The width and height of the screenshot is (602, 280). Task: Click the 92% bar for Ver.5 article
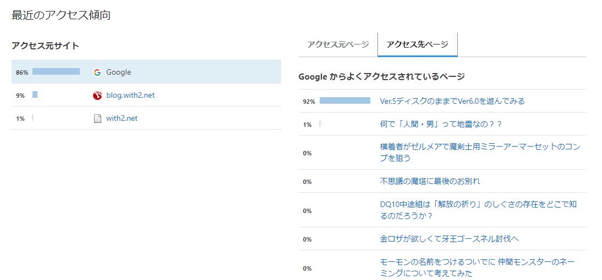click(x=345, y=100)
